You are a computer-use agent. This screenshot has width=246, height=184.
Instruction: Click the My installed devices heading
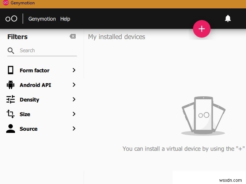tap(117, 37)
